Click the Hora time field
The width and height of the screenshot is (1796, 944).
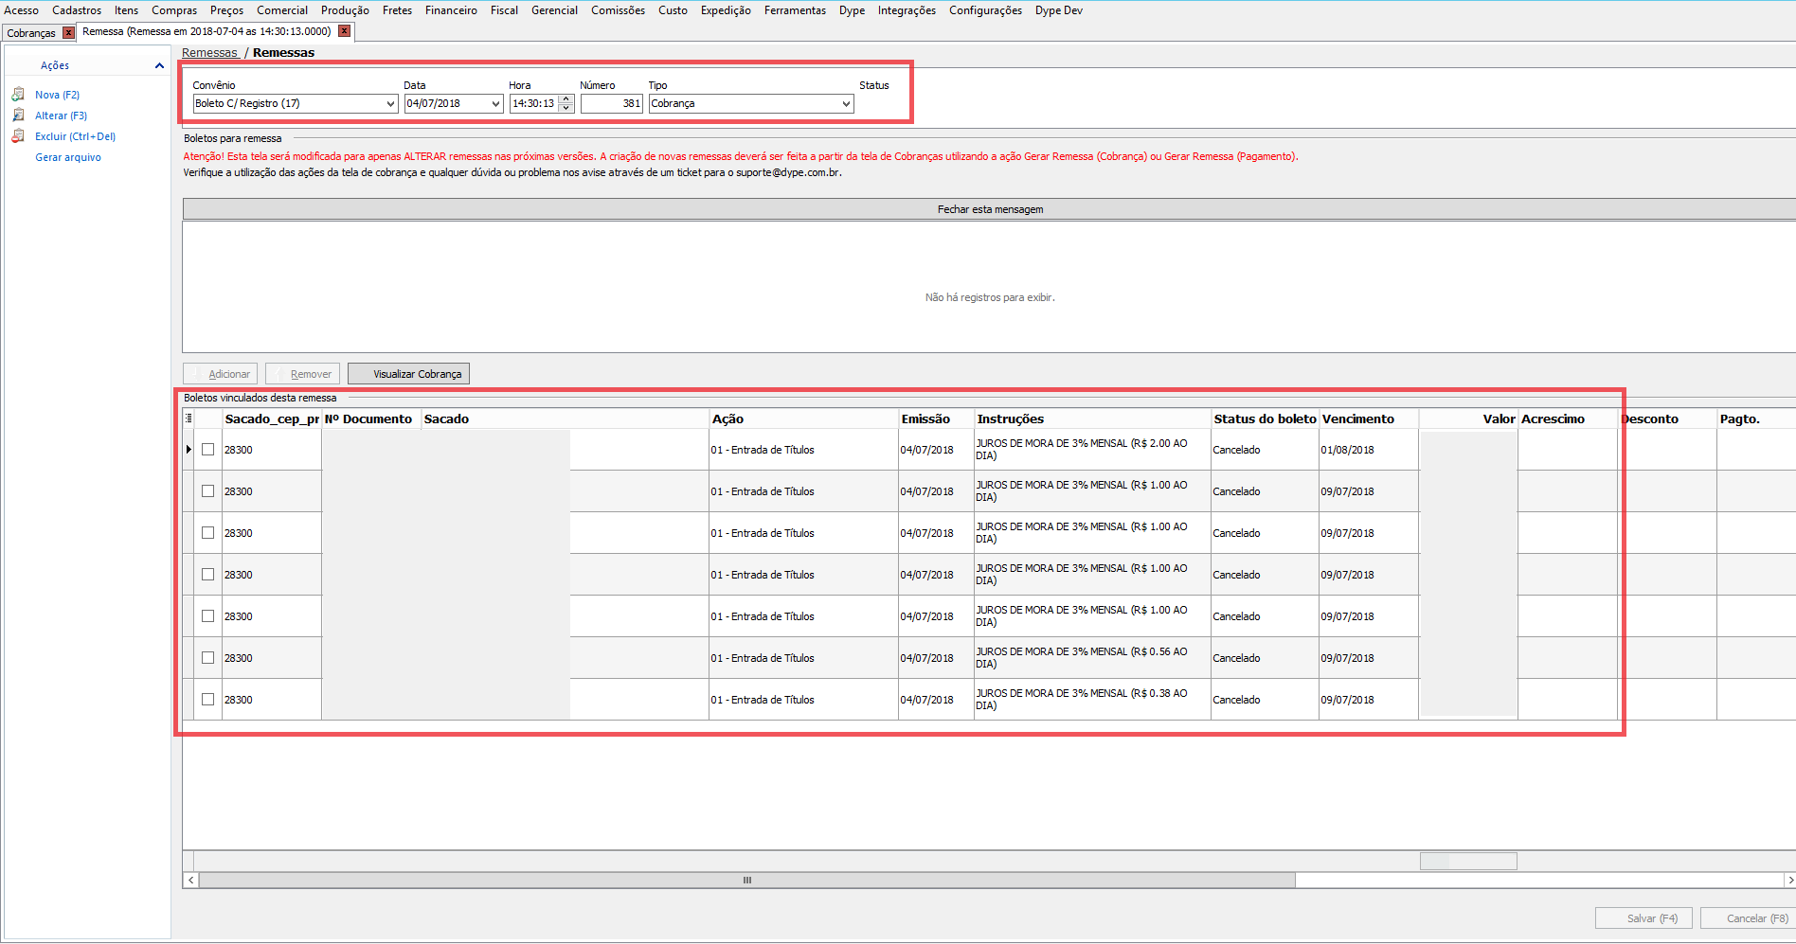pyautogui.click(x=533, y=104)
